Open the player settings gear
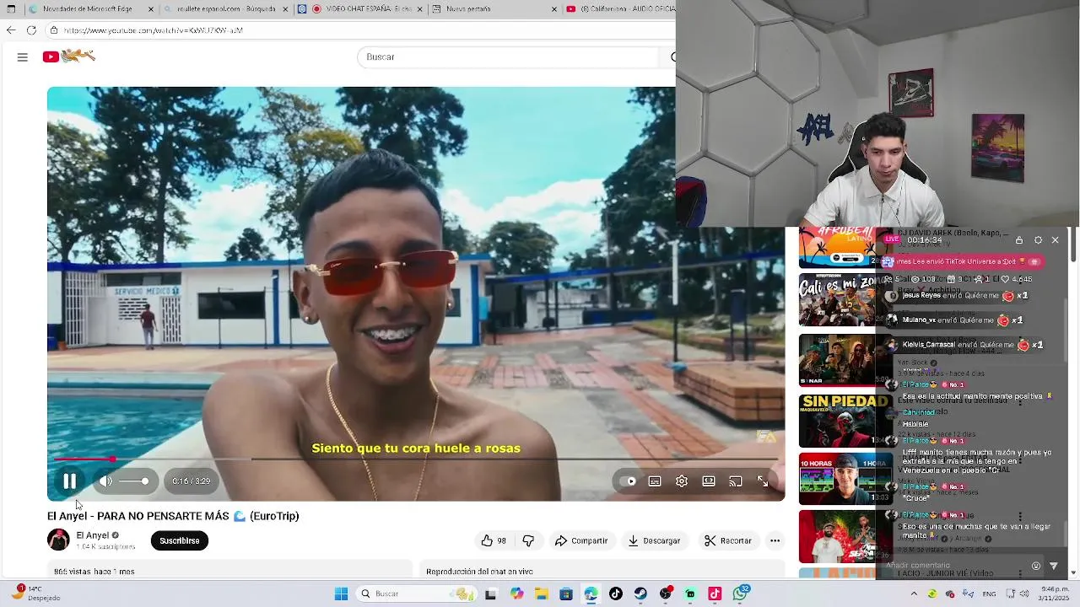1080x607 pixels. point(682,481)
